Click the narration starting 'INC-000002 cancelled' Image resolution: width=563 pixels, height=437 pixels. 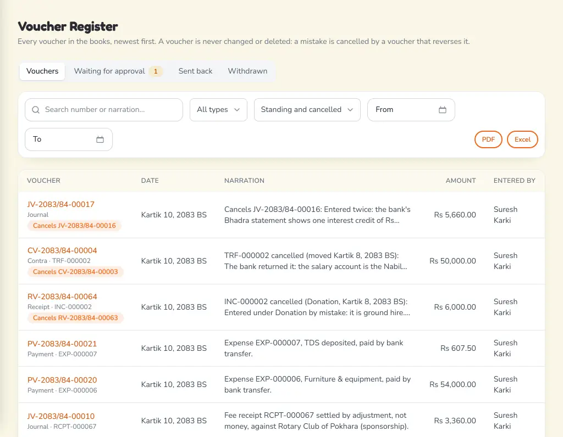pos(317,307)
